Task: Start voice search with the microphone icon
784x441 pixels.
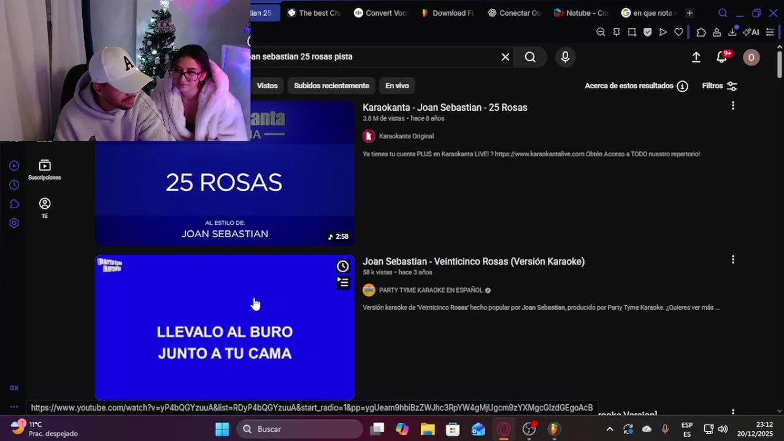Action: [x=565, y=57]
